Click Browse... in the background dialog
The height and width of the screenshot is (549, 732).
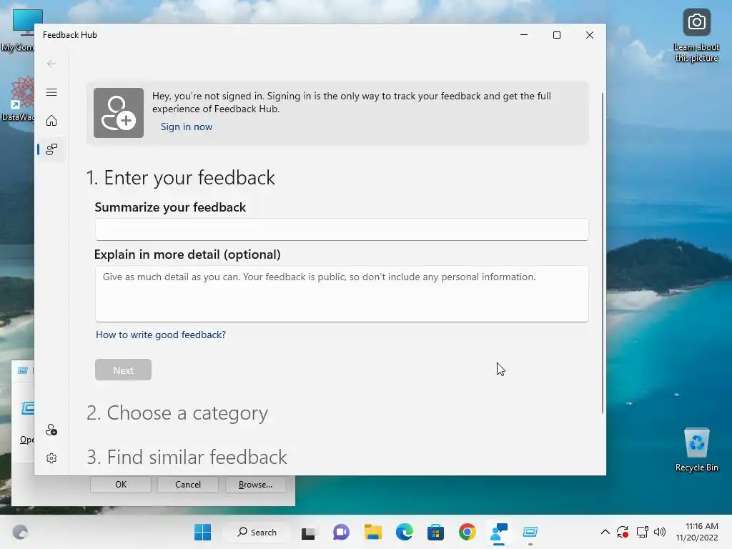coord(255,485)
